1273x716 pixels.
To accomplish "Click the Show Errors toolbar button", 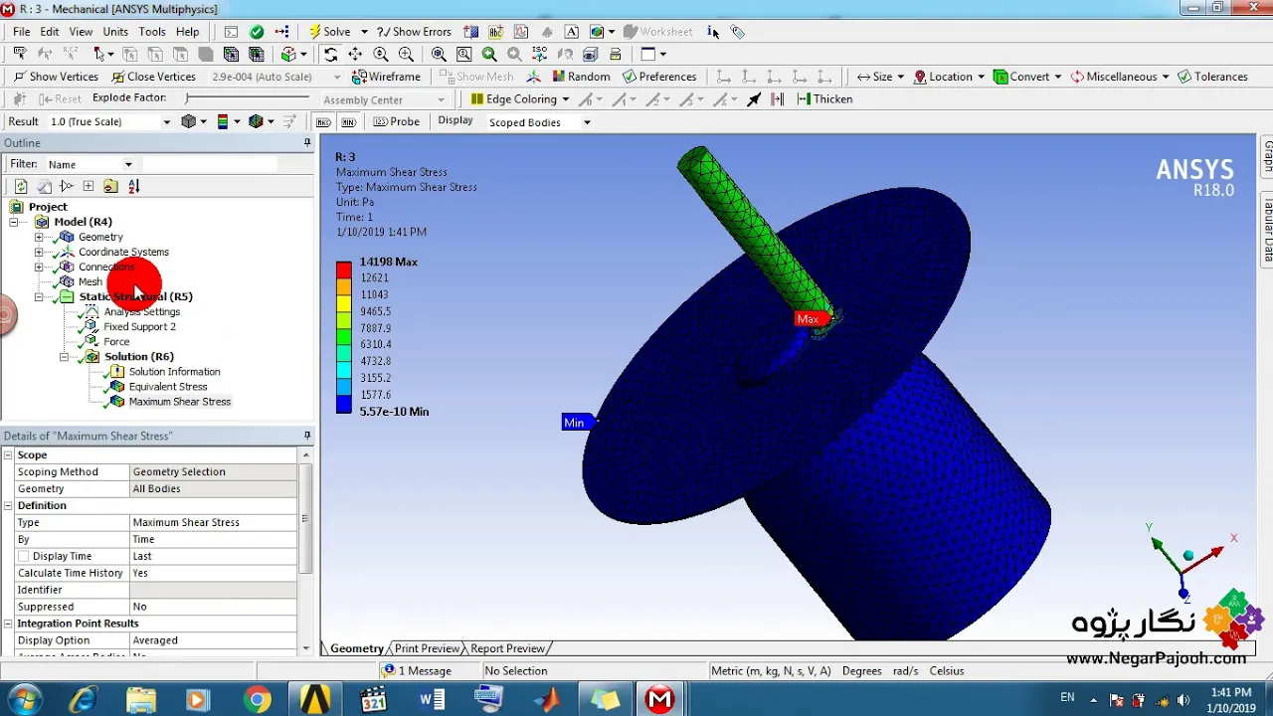I will click(x=414, y=32).
